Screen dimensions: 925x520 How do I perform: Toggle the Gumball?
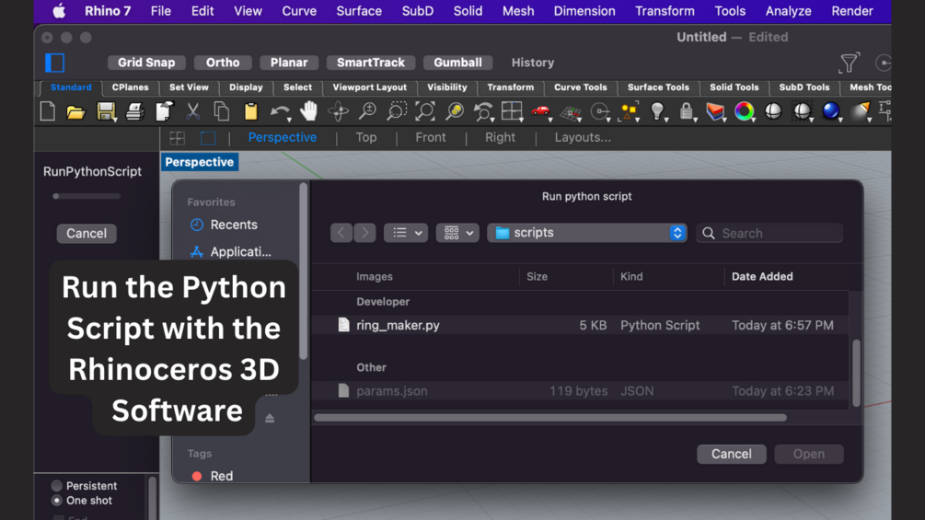click(x=457, y=63)
